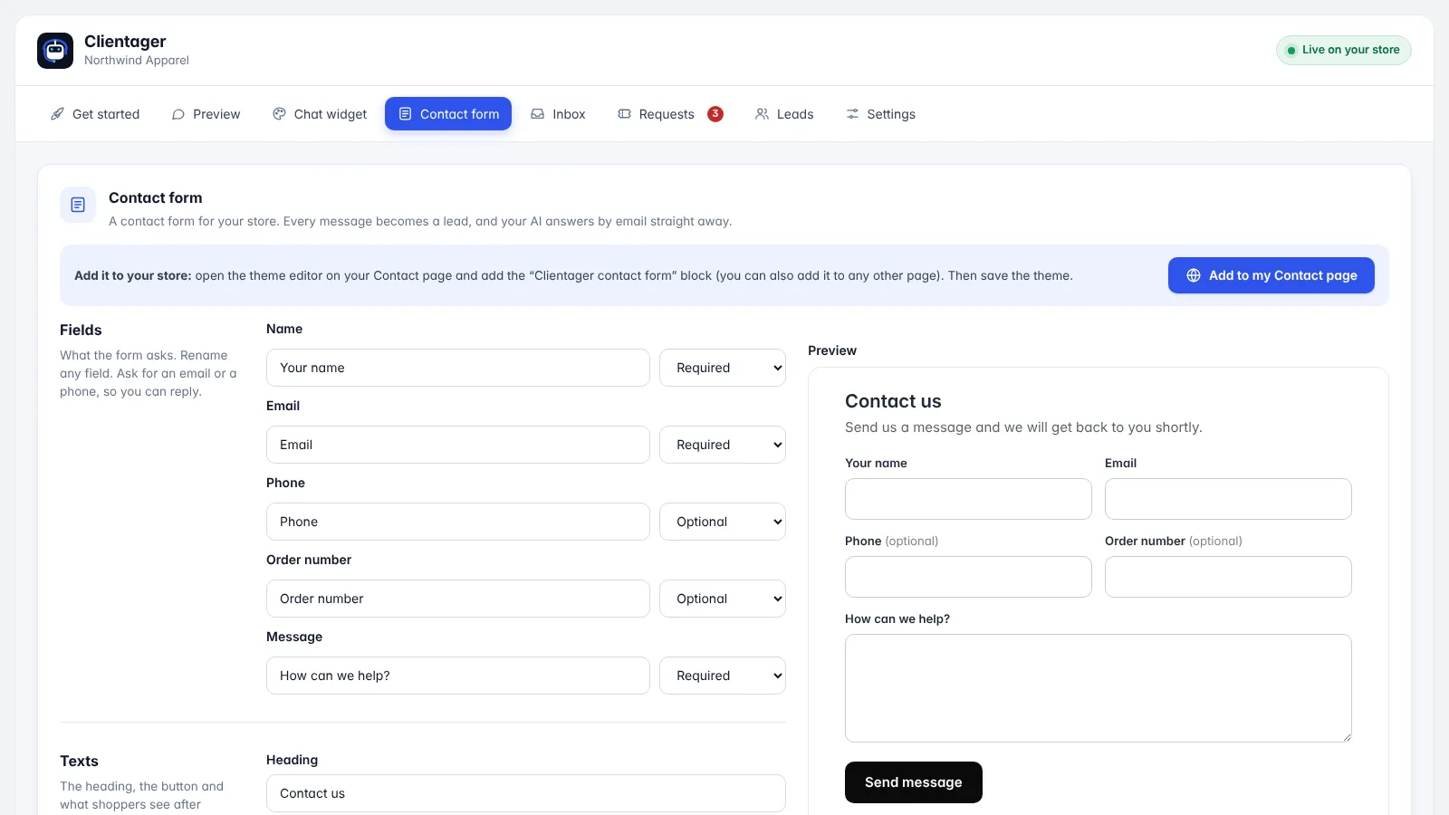
Task: Click the Your name label input field
Action: tap(458, 368)
